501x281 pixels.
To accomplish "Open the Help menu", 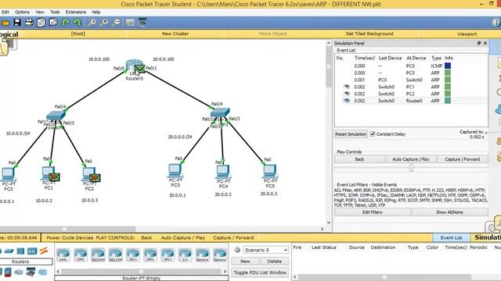I will click(x=96, y=12).
